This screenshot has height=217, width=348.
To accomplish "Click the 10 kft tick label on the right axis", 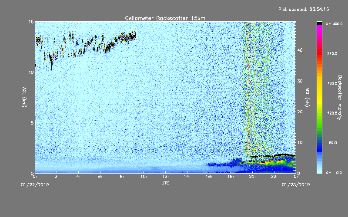I will tap(300, 143).
